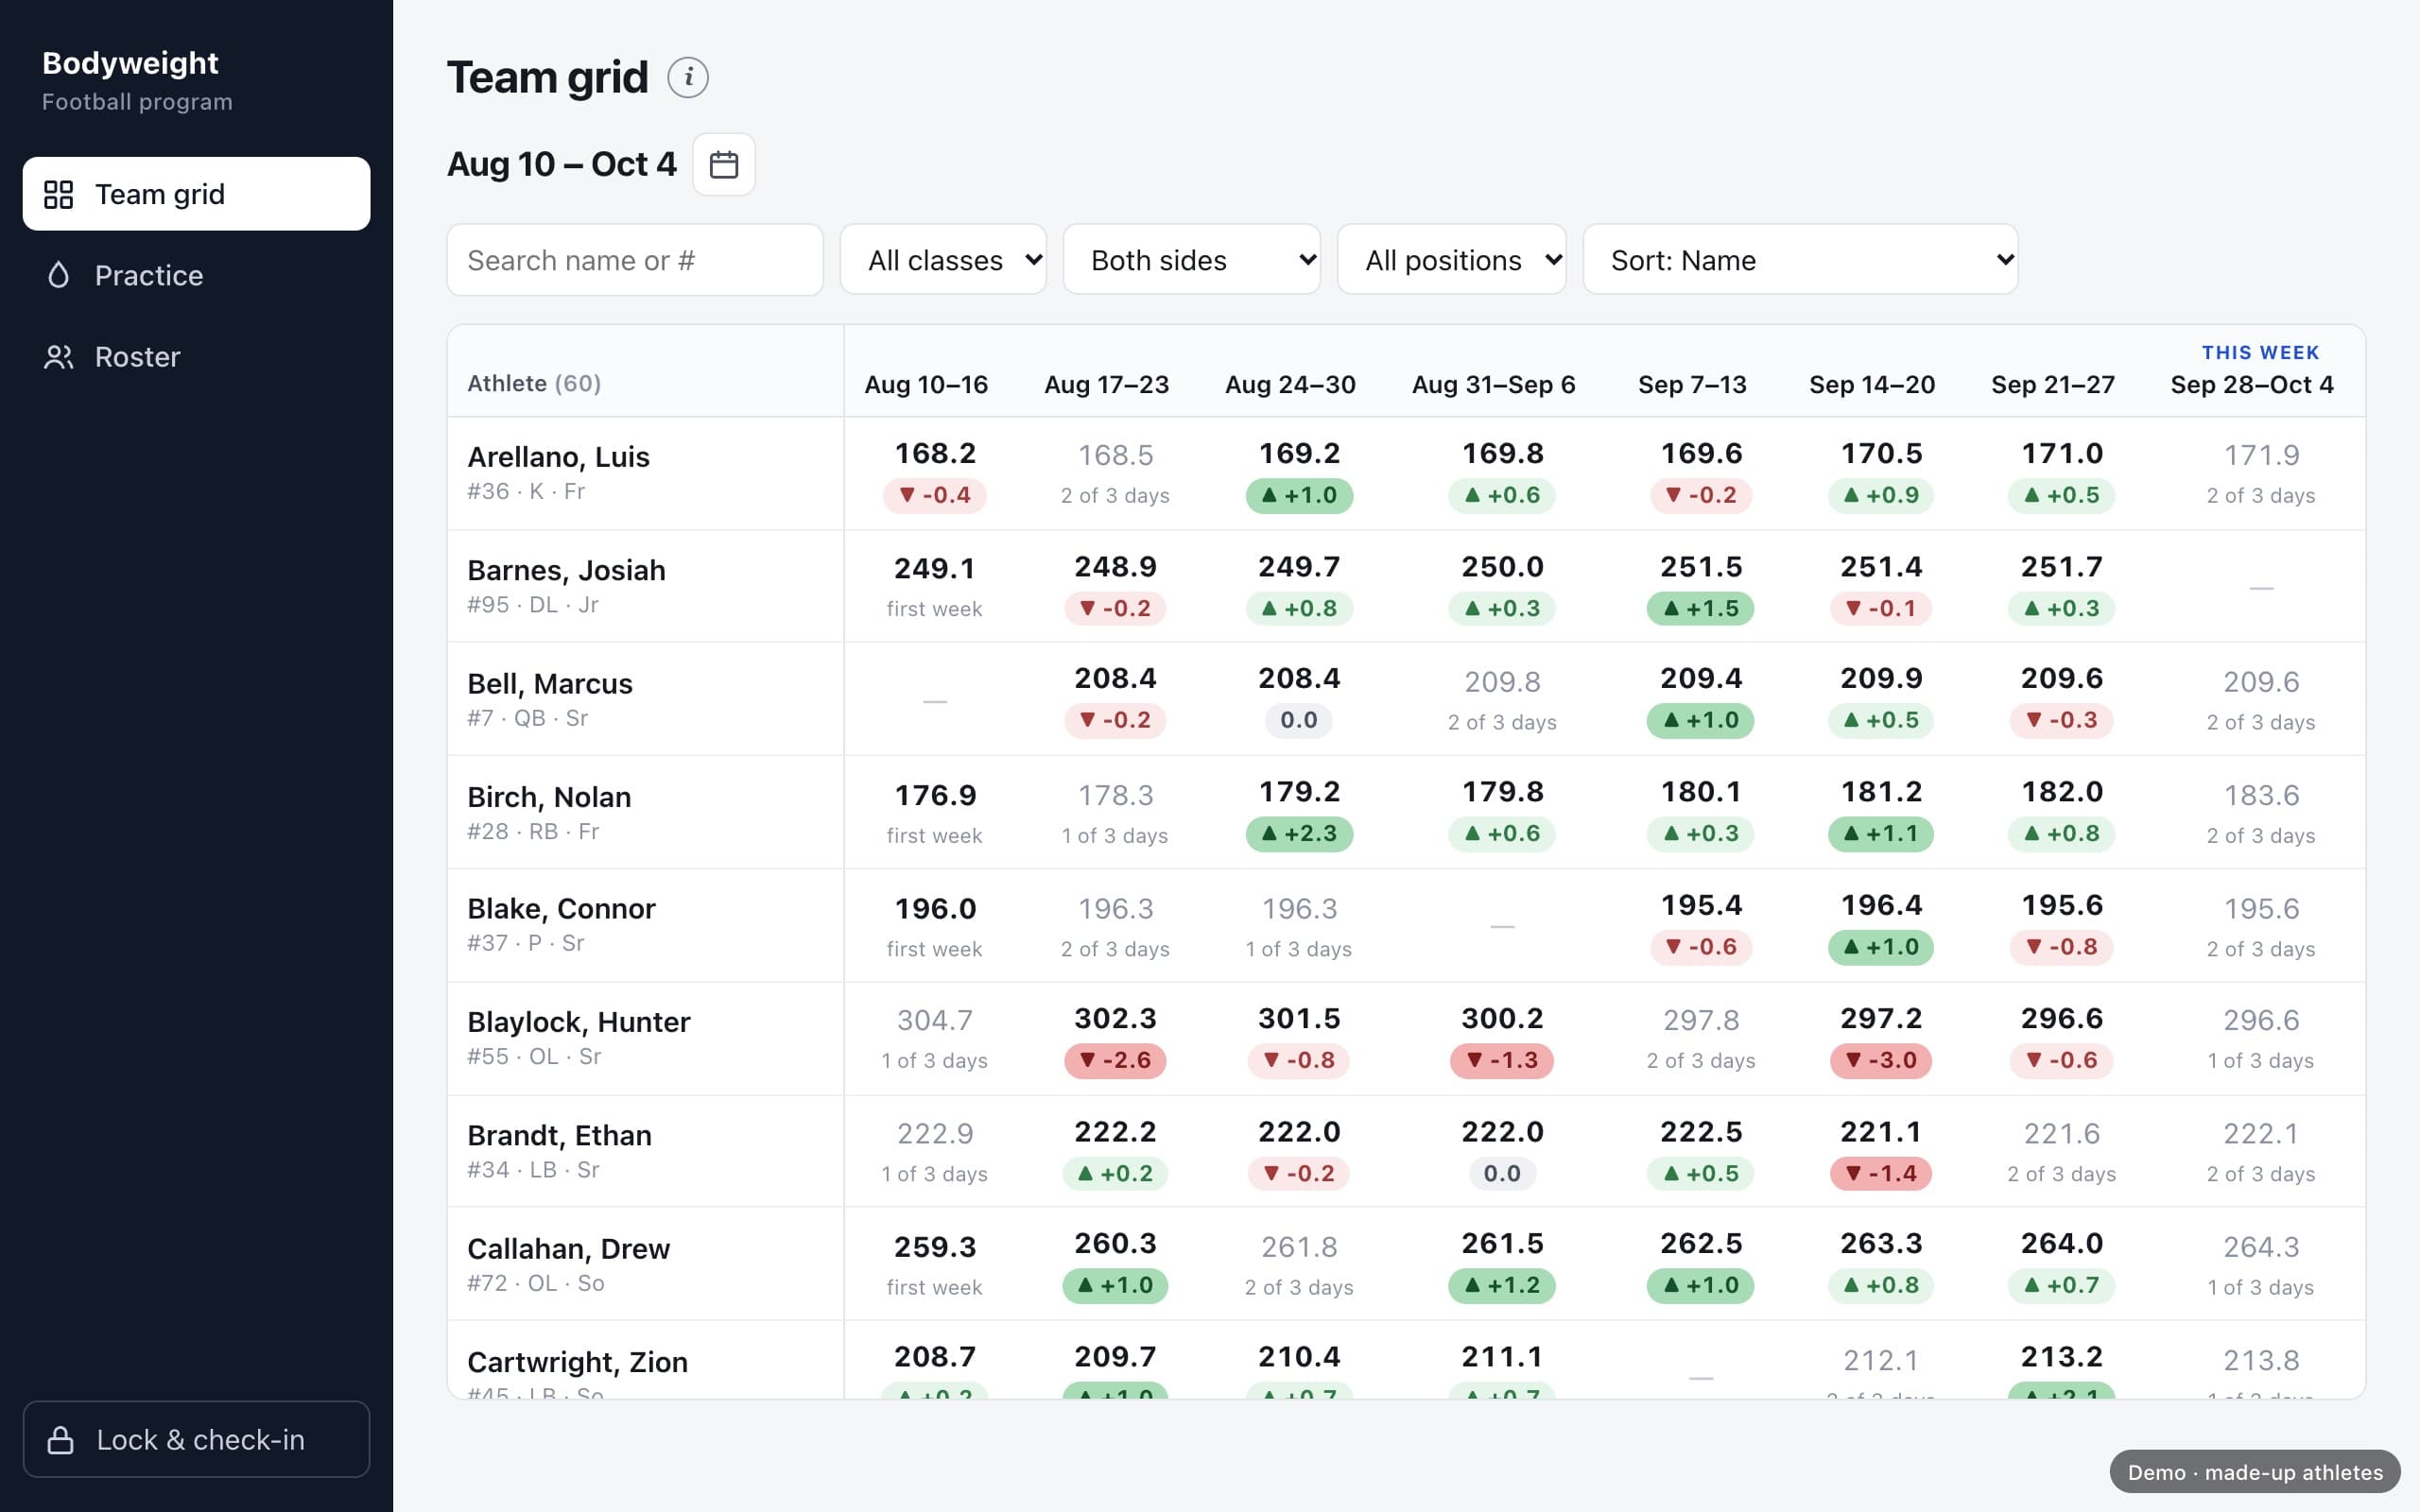Open the Sort: Name dropdown

(1800, 260)
